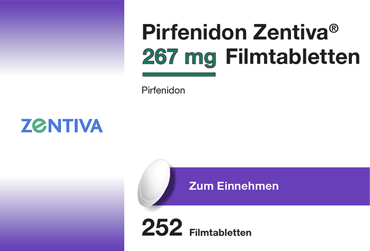Click small 'Pirfenidon' ingredient text
This screenshot has width=370, height=251.
(163, 90)
